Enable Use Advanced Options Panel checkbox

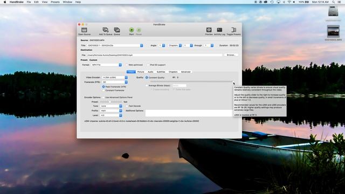point(103,97)
